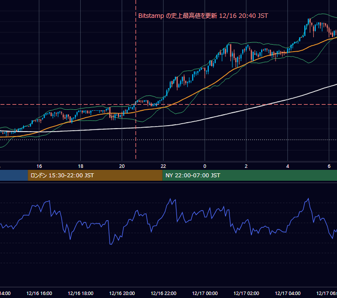Click the hour label 16 on the time axis
This screenshot has width=337, height=298.
(x=39, y=166)
